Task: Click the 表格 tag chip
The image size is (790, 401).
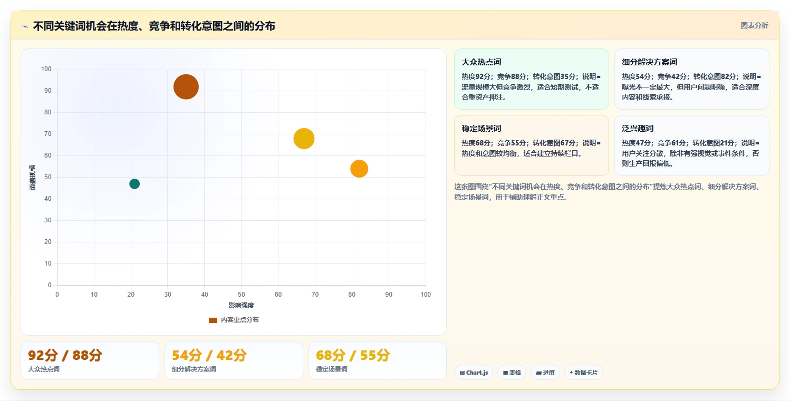Action: [x=512, y=373]
